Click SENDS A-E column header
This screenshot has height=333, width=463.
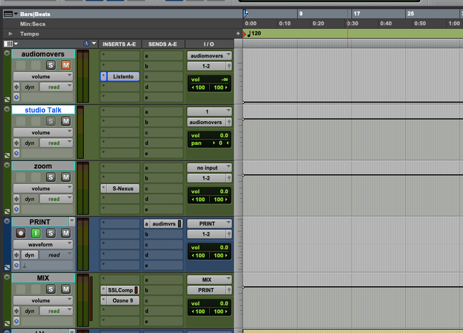[x=163, y=44]
